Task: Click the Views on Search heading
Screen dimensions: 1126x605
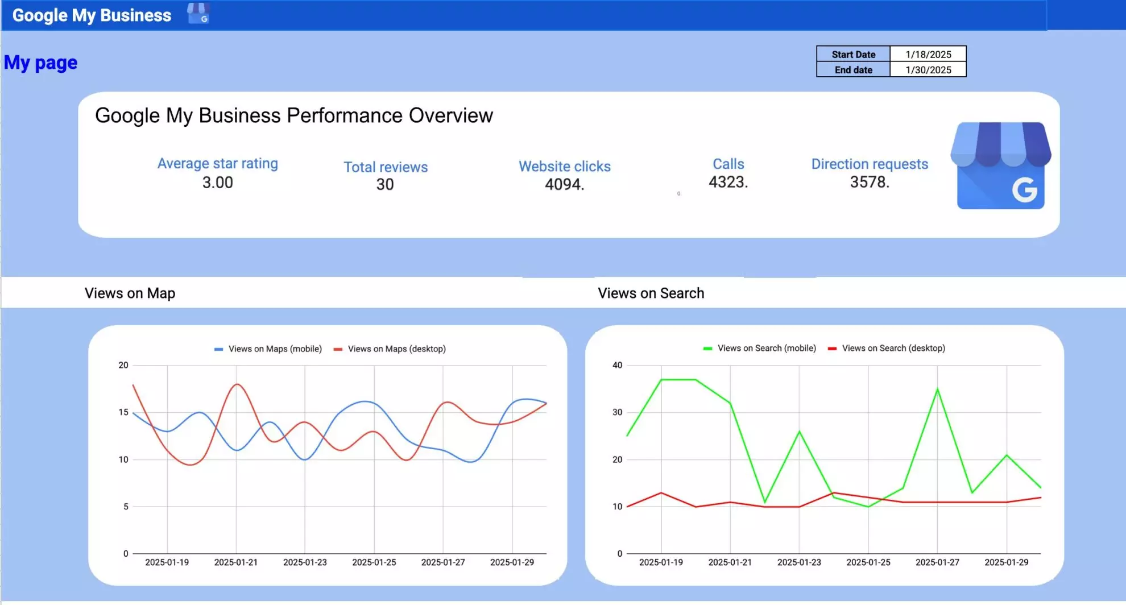Action: click(651, 293)
